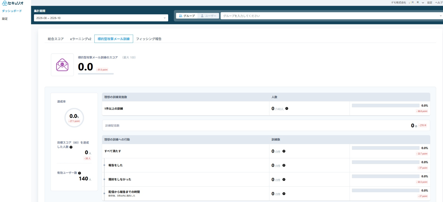Open the account menu chevron
This screenshot has height=202, width=443.
coord(423,2)
